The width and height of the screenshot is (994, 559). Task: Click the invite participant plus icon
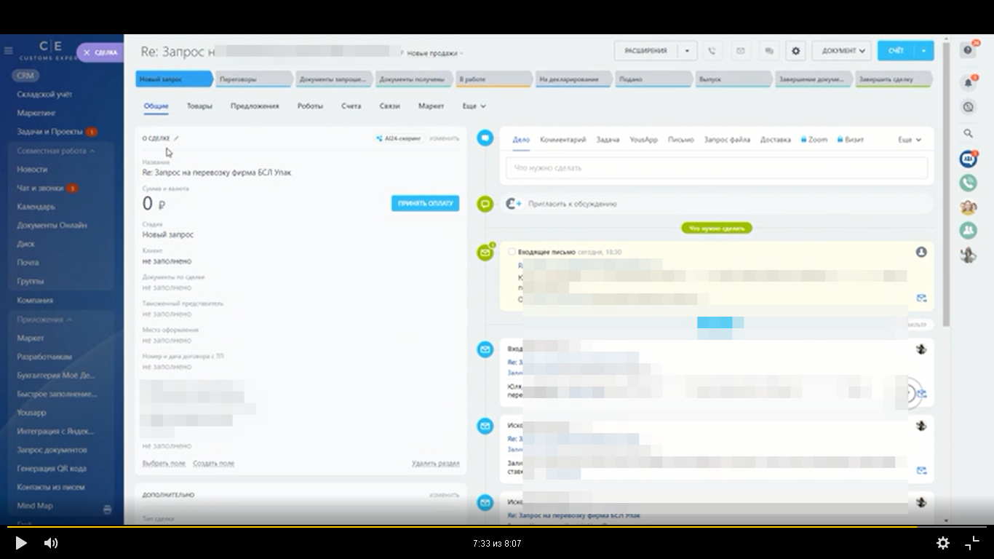tap(514, 204)
